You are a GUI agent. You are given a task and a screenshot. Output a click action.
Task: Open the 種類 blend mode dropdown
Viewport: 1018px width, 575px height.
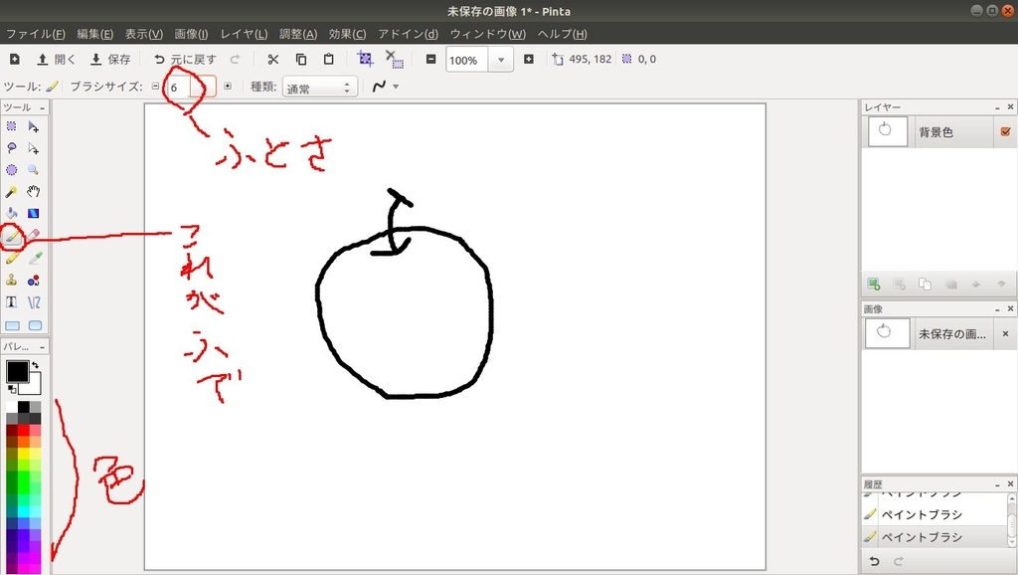pyautogui.click(x=318, y=86)
